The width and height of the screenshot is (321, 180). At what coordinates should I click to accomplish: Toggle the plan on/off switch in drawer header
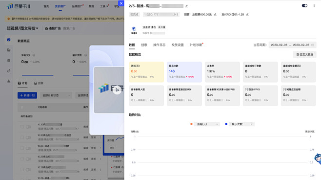click(x=304, y=5)
